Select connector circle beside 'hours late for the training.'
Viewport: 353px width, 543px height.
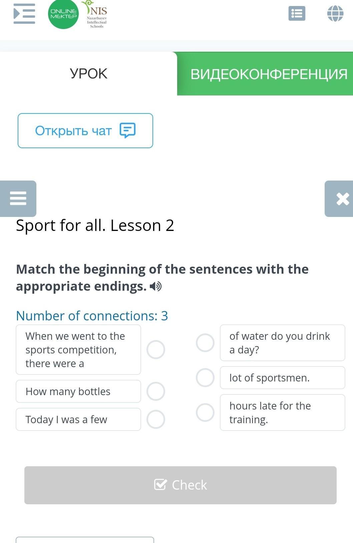(x=205, y=413)
